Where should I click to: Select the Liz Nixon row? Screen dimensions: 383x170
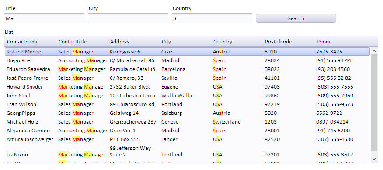pyautogui.click(x=187, y=152)
